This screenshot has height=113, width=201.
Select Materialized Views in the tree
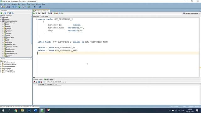pos(11,44)
